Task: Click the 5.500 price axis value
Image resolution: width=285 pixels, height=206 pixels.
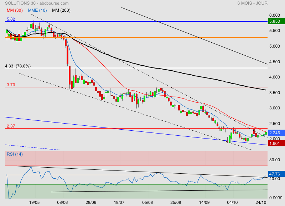Action: [x=274, y=31]
